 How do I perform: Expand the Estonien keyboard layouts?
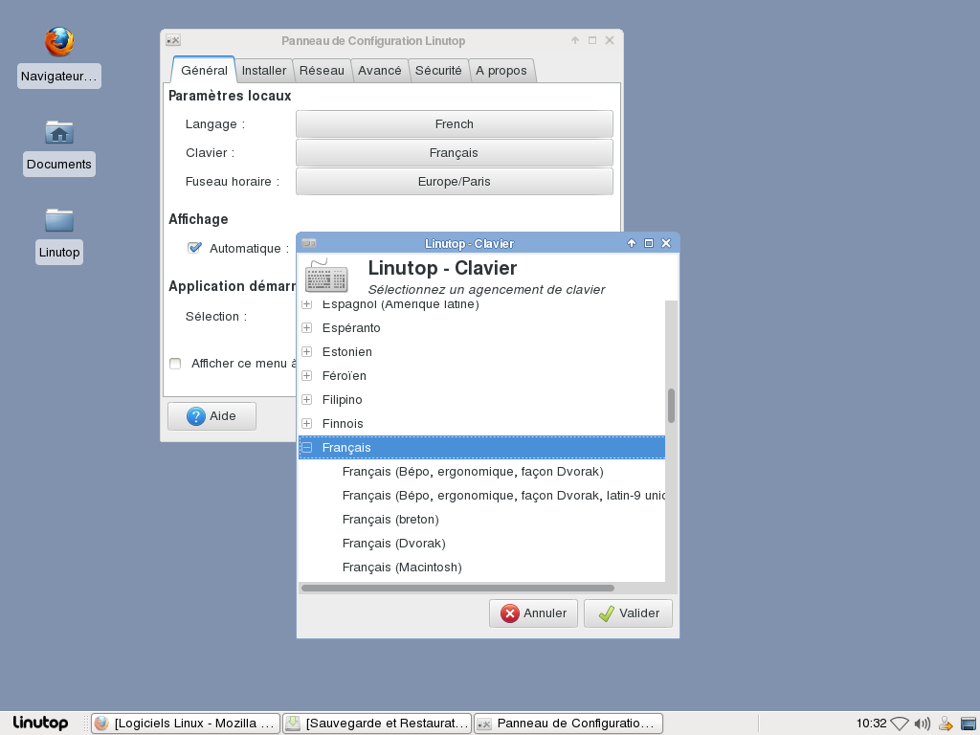point(307,352)
